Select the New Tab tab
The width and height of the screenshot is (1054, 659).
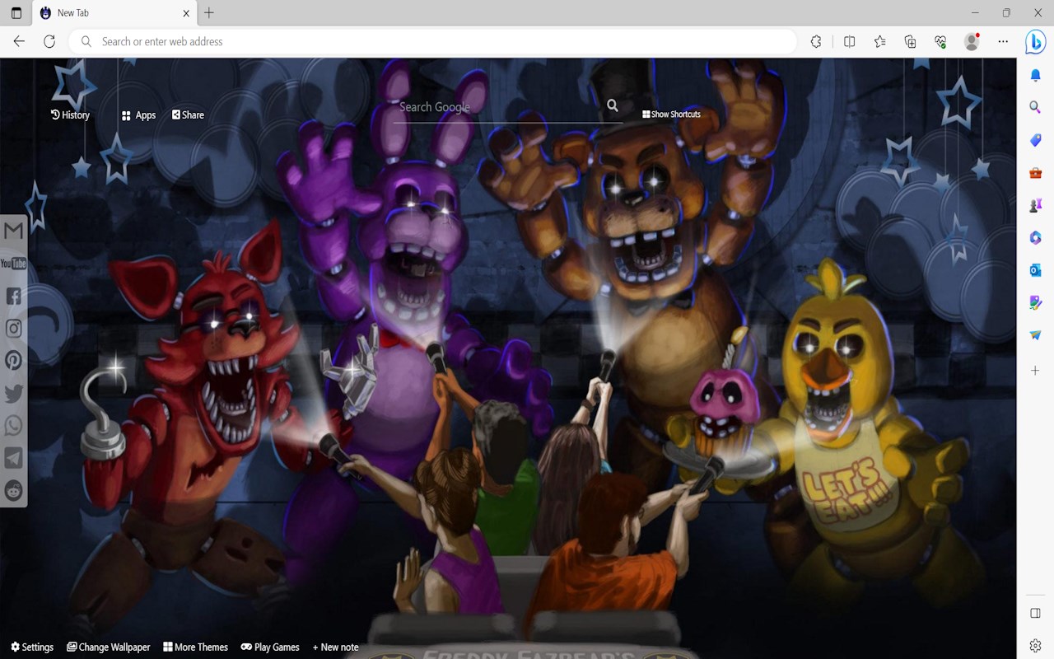click(x=114, y=13)
